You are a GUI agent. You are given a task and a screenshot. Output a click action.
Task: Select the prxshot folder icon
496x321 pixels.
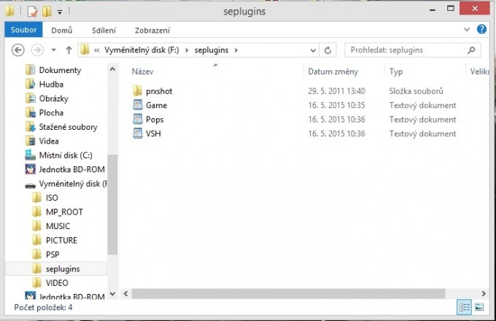click(x=138, y=91)
